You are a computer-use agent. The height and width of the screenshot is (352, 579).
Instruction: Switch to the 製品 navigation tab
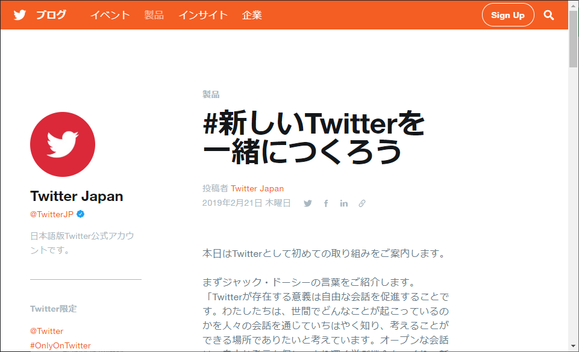[154, 15]
